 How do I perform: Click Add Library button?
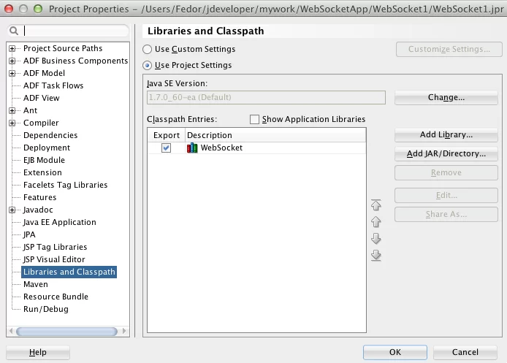[446, 134]
